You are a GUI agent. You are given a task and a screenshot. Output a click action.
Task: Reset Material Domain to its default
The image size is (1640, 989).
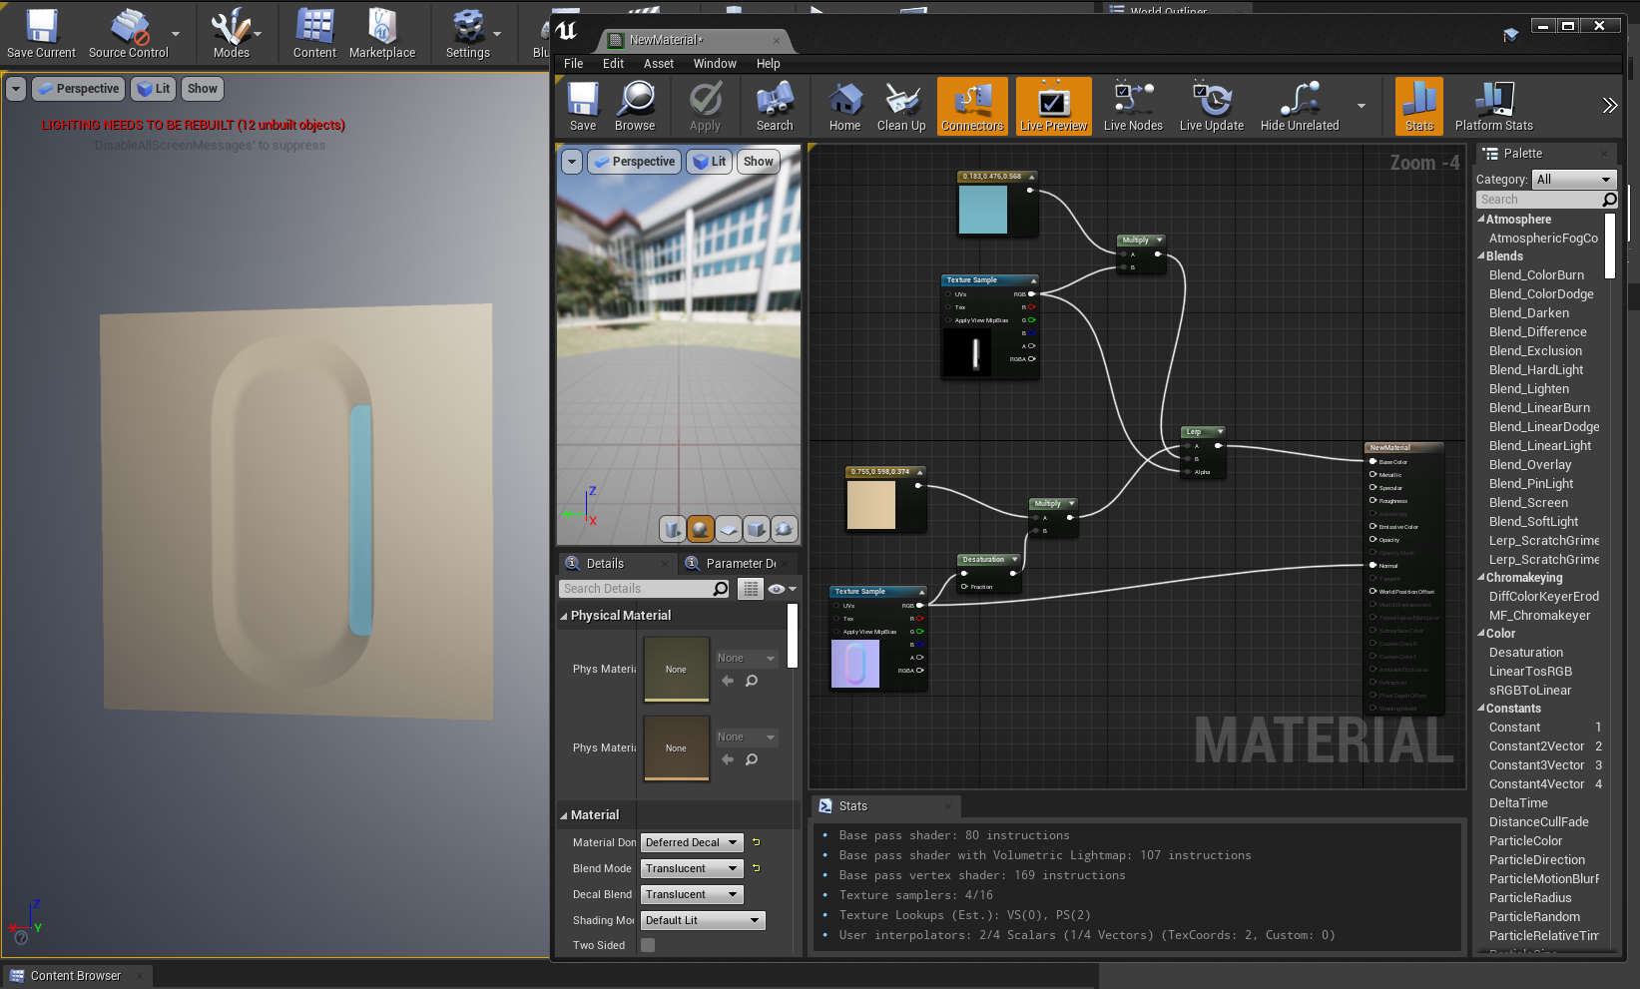[757, 842]
